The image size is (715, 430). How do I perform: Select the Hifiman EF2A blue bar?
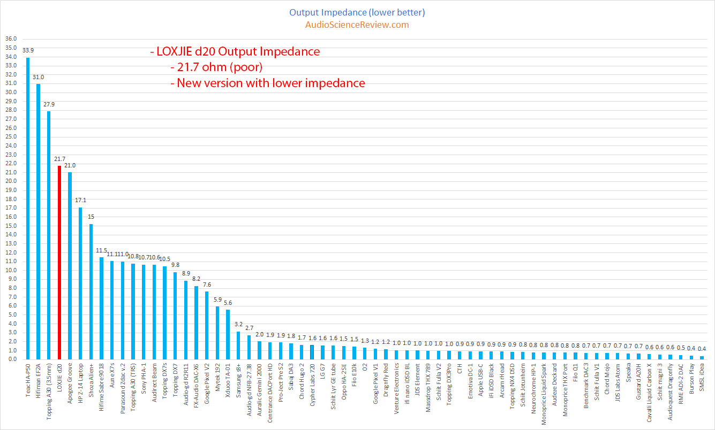39,221
